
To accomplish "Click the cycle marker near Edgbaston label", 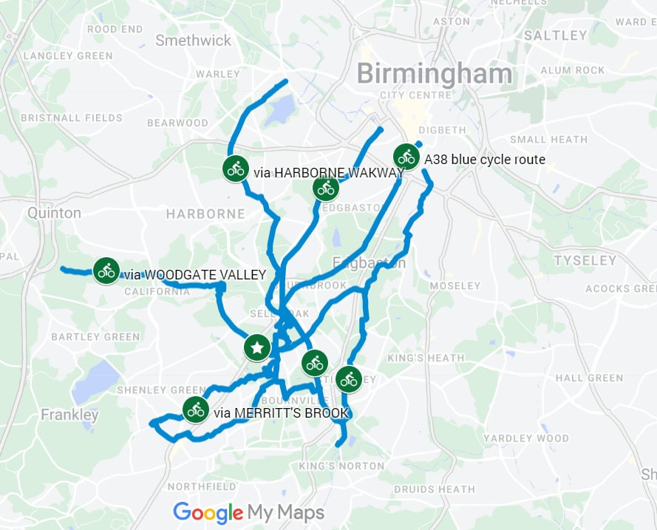I will click(326, 188).
